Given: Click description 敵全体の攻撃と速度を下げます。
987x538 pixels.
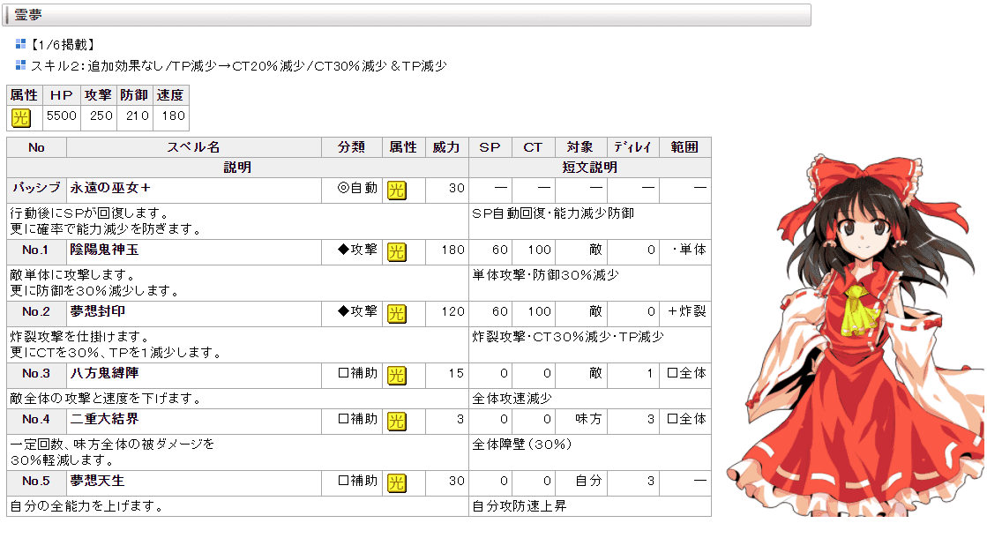Looking at the screenshot, I should (106, 399).
